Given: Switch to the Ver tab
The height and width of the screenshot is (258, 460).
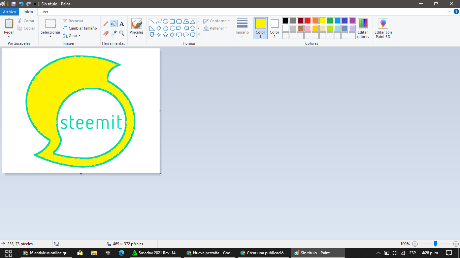Looking at the screenshot, I should click(x=45, y=12).
